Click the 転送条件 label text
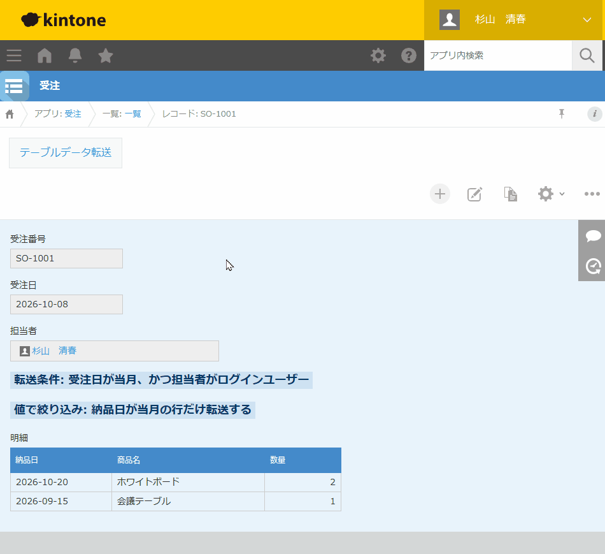 161,380
